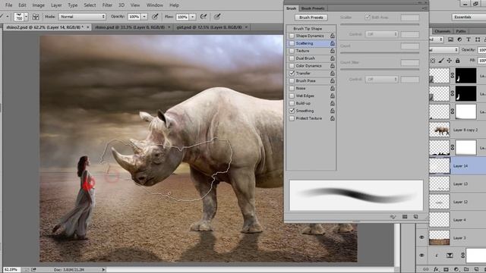Select Layer 8 copy 2 thumbnail
The image size is (486, 273).
point(440,130)
